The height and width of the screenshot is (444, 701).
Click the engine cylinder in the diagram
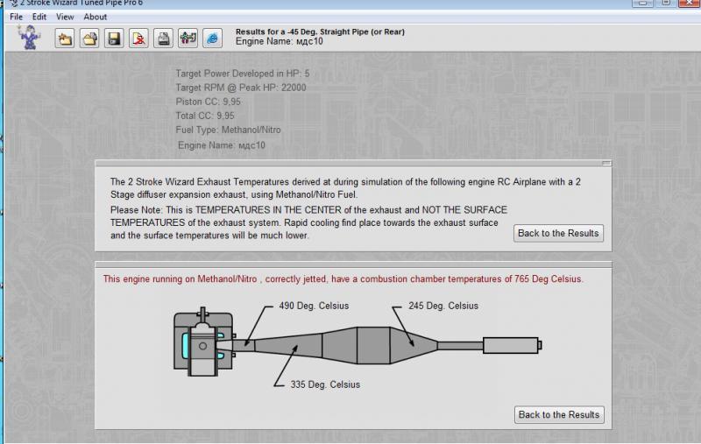pos(202,339)
